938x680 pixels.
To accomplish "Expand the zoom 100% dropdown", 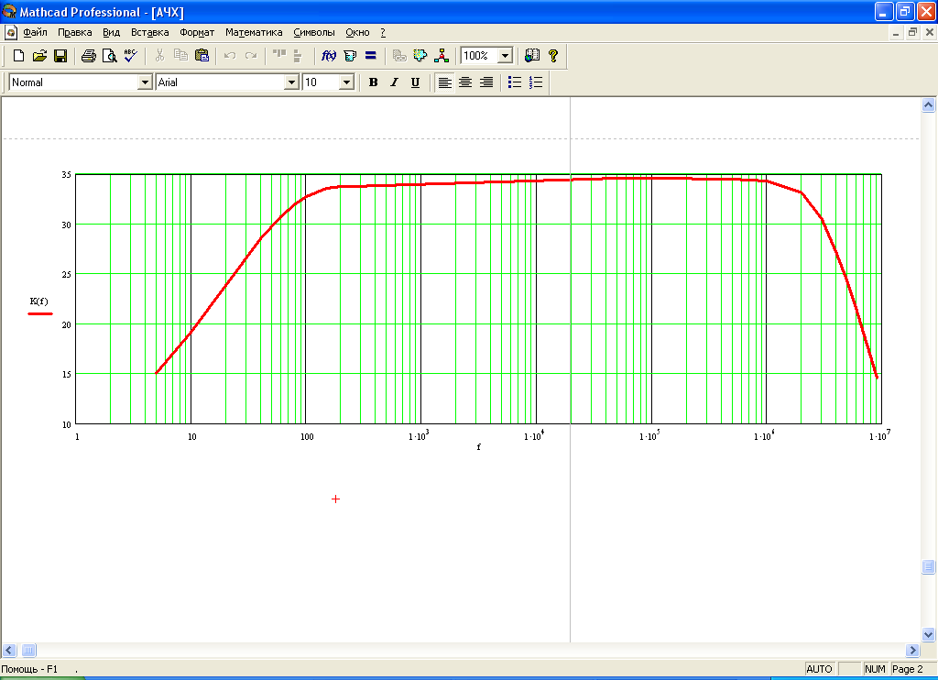I will pos(505,56).
